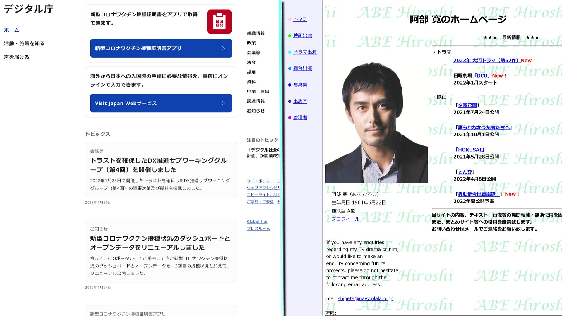This screenshot has height=316, width=562.
Task: Open the 写真集 link
Action: (300, 85)
